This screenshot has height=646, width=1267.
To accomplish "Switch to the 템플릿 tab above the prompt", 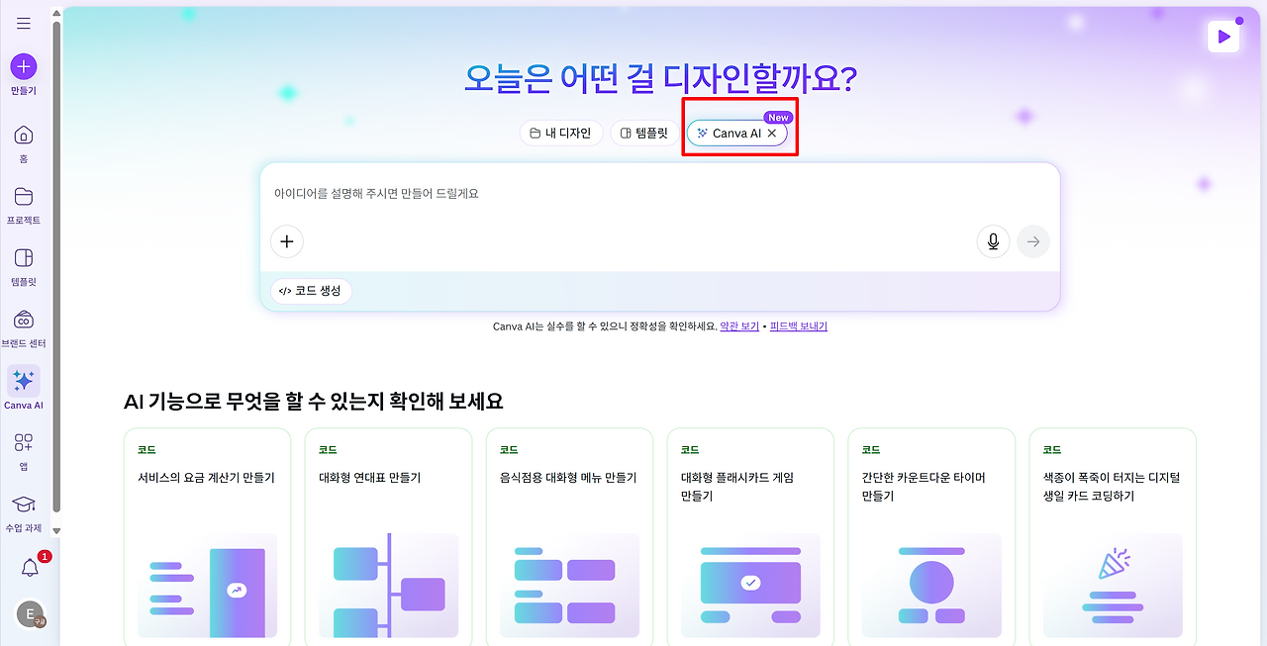I will (x=644, y=132).
